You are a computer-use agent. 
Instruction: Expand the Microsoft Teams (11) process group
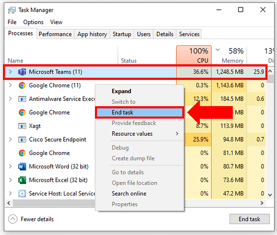[x=10, y=72]
